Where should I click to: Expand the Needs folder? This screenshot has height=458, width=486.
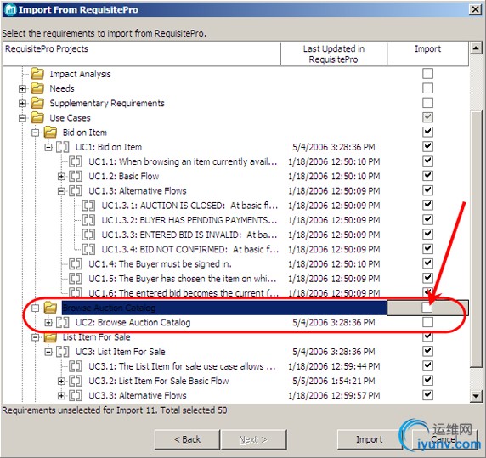pyautogui.click(x=22, y=88)
